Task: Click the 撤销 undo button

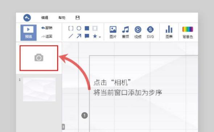Action: click(47, 28)
